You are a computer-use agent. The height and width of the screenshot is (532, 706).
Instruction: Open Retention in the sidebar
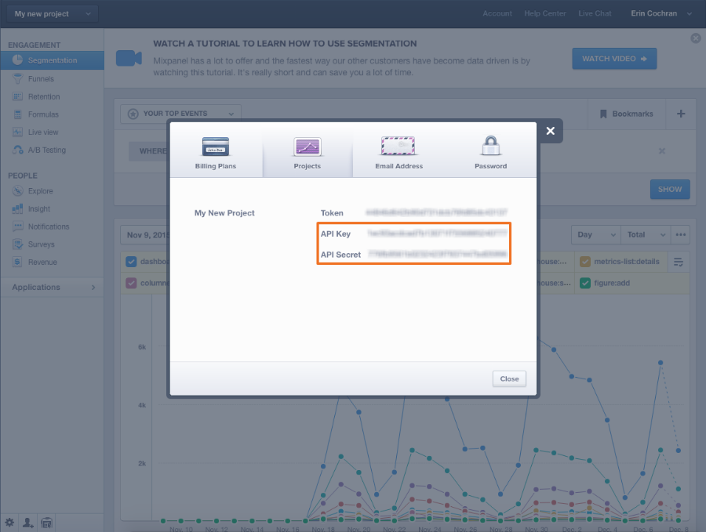click(43, 96)
